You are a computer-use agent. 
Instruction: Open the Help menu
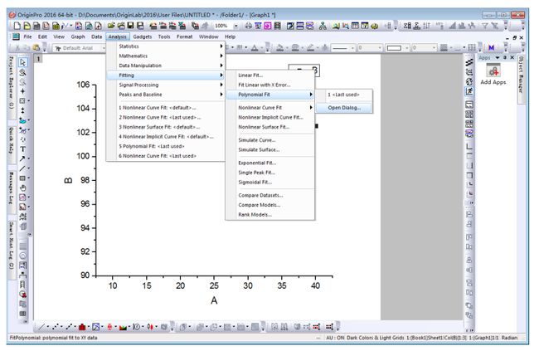click(x=230, y=37)
